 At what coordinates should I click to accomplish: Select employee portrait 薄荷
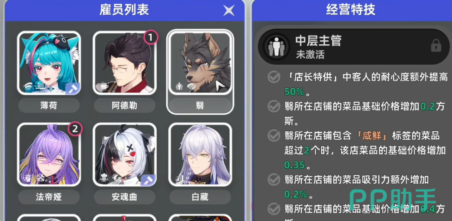49,62
